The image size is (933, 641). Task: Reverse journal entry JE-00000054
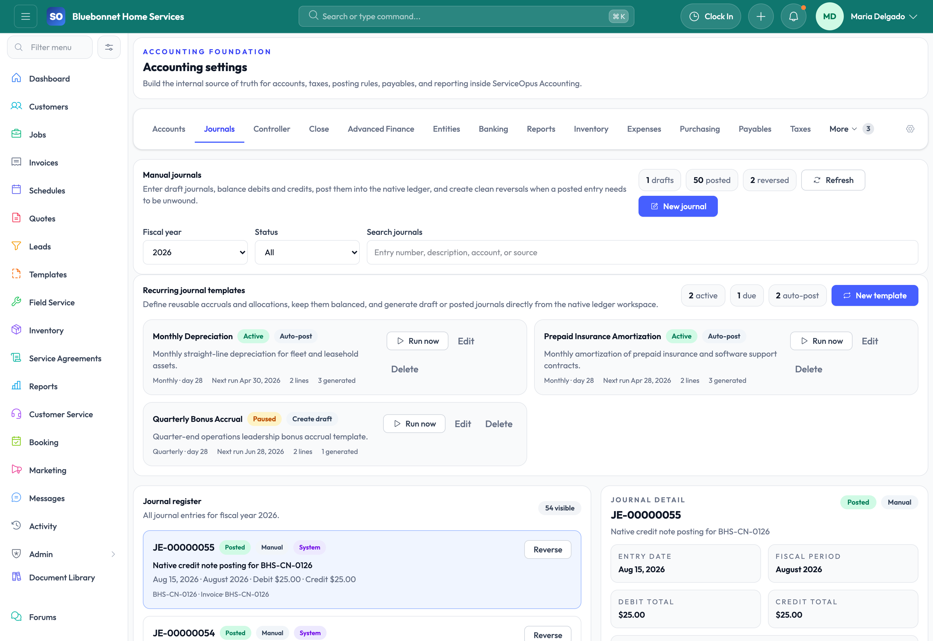pyautogui.click(x=547, y=635)
